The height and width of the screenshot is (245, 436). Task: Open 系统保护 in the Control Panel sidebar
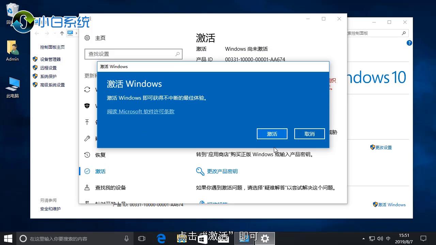coord(48,76)
